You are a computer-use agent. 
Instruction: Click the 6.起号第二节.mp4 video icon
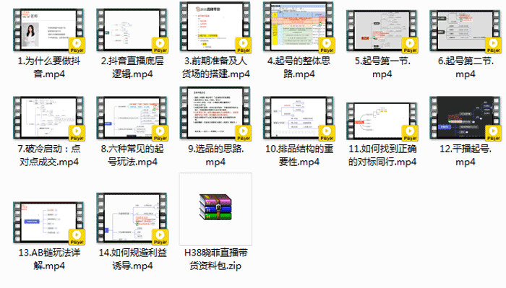tap(465, 31)
